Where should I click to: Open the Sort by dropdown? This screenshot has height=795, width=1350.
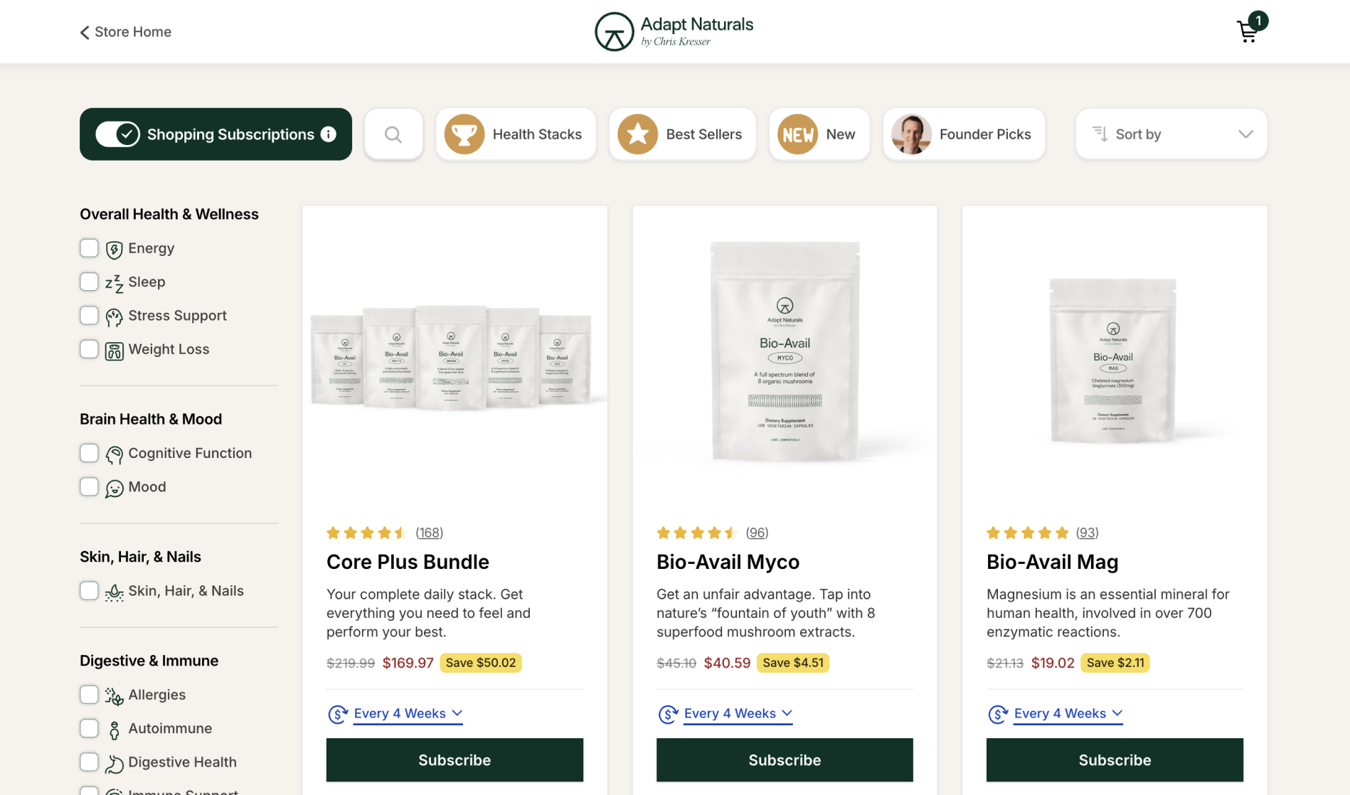pos(1171,134)
